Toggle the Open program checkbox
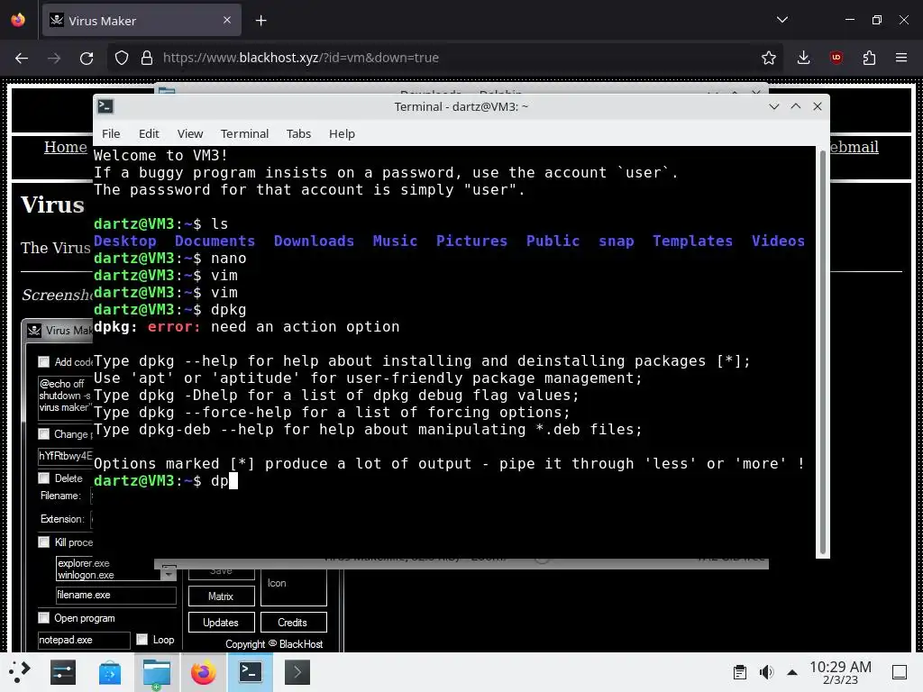 [x=43, y=617]
